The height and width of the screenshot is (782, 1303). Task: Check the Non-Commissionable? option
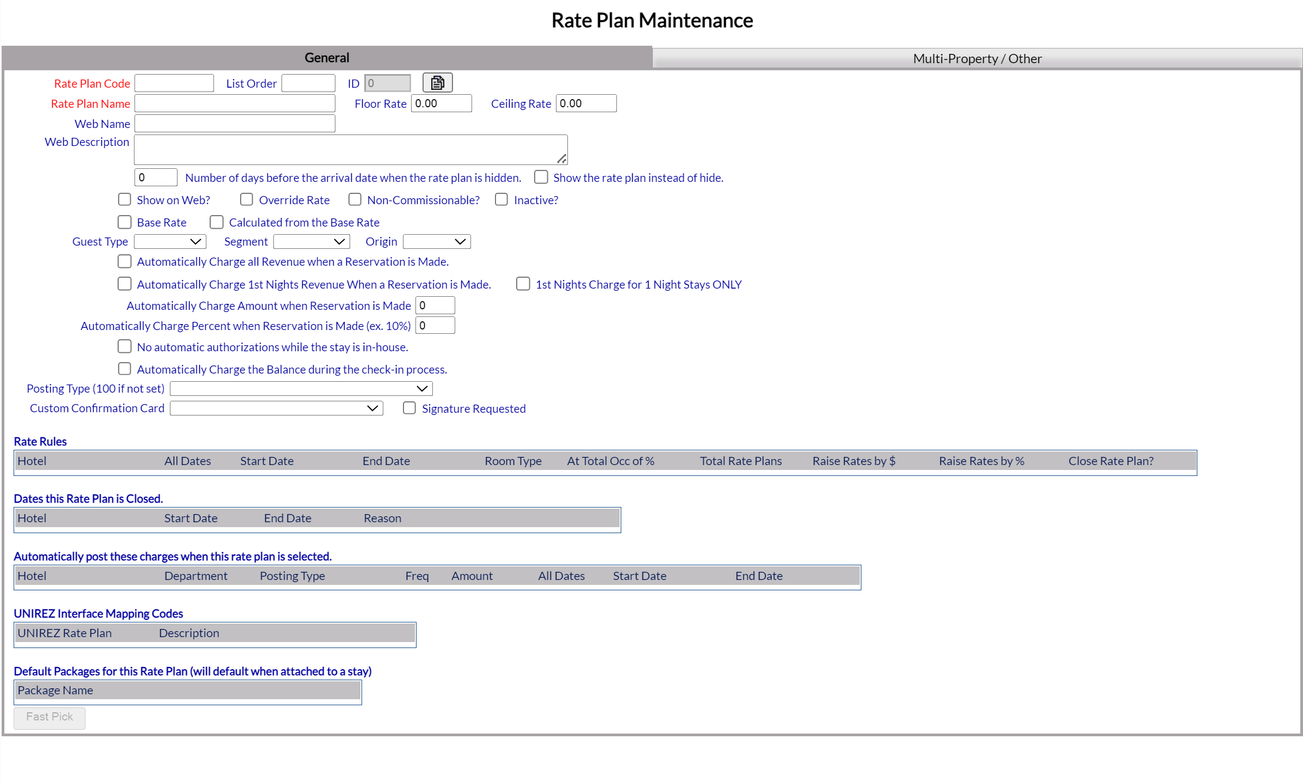tap(355, 199)
